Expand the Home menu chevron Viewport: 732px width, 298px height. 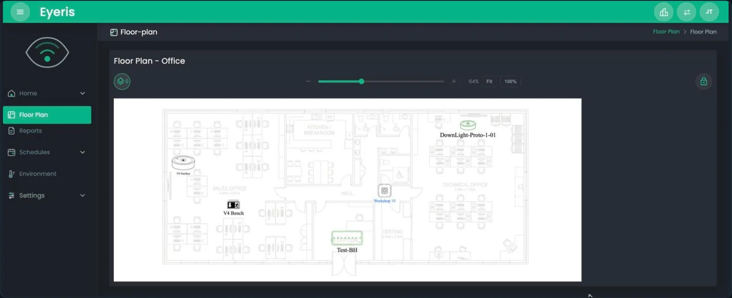pos(82,93)
